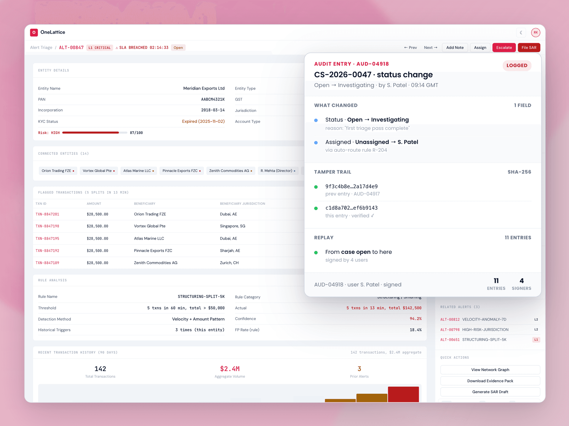This screenshot has height=426, width=569.
Task: Click the LOGGED status badge
Action: tap(517, 65)
